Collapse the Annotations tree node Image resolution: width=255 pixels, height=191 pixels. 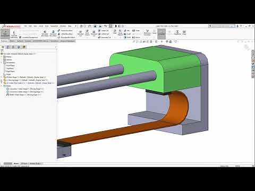click(2, 63)
